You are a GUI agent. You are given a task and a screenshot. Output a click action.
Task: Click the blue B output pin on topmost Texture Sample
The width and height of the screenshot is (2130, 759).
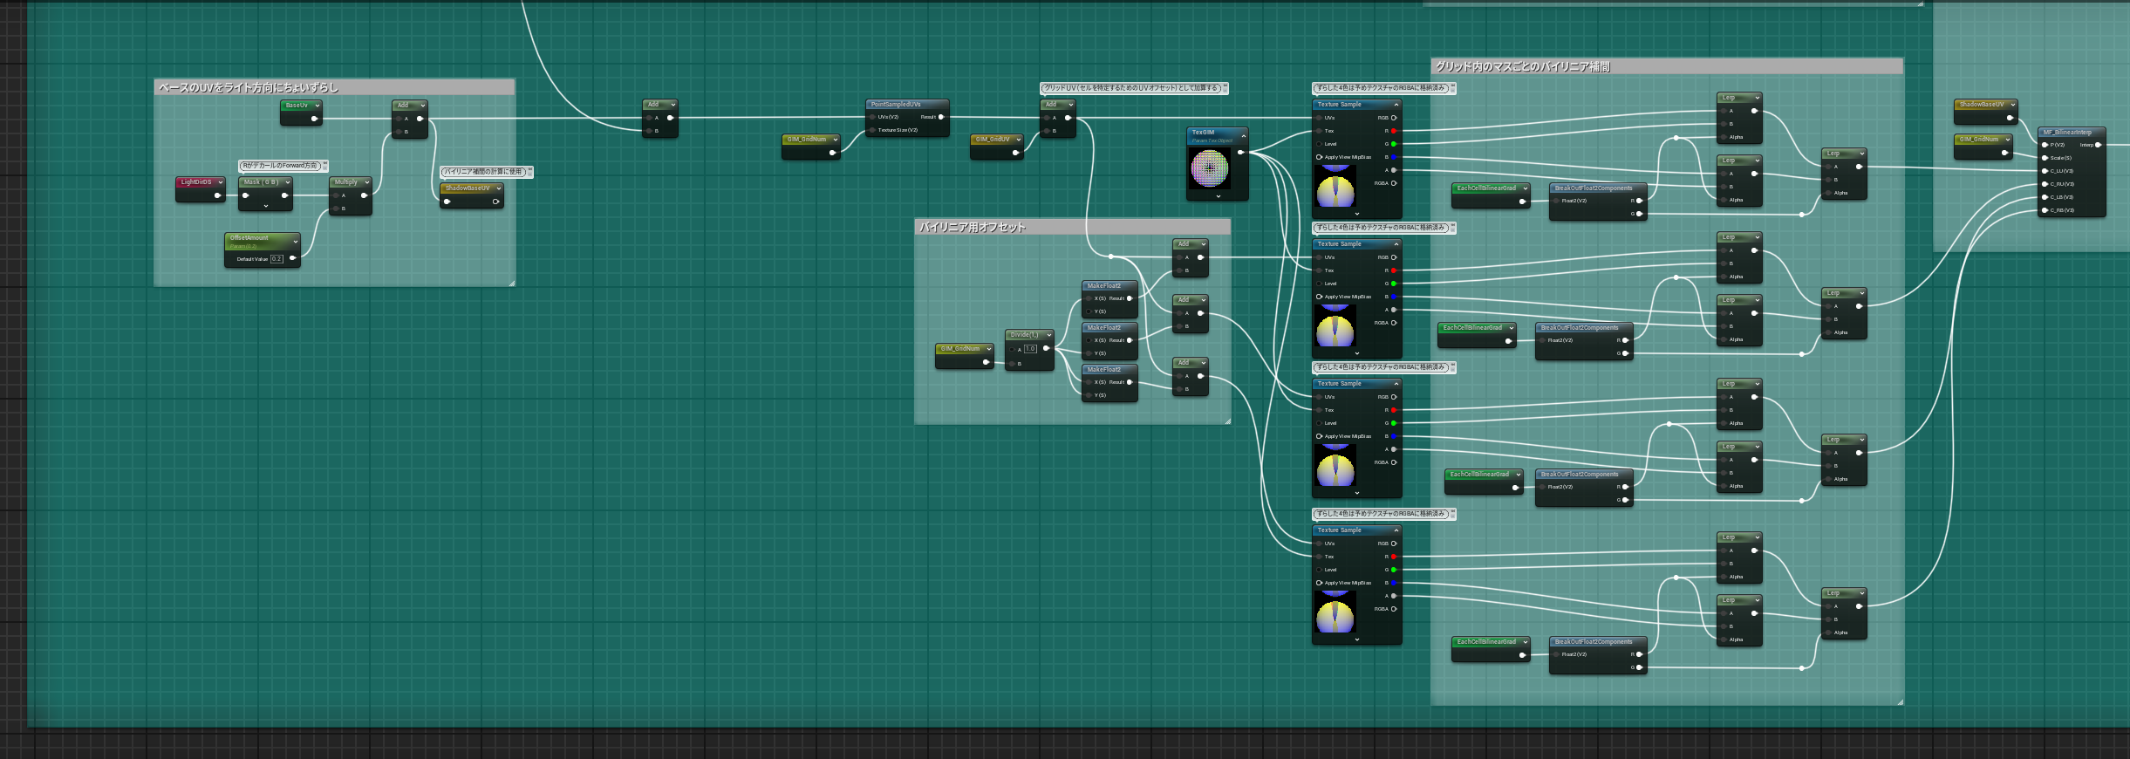(x=1394, y=157)
